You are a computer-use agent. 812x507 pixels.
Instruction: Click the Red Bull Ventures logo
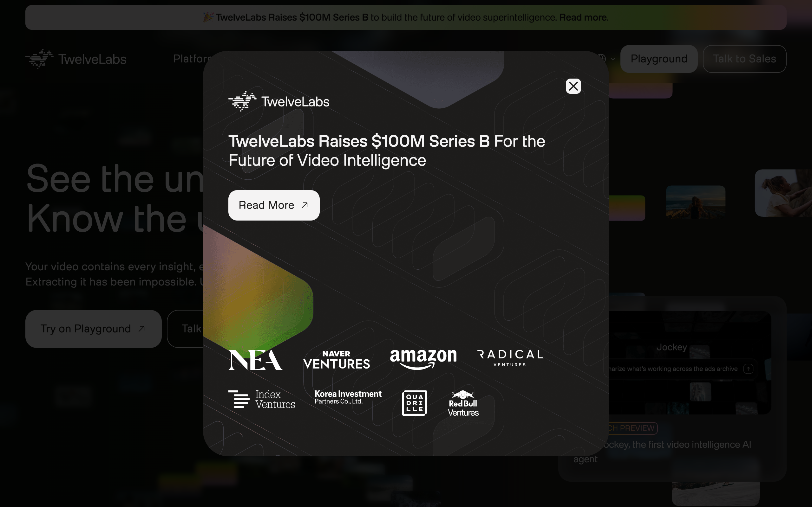pos(463,403)
